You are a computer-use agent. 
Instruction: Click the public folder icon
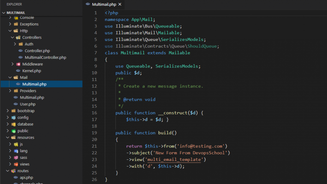point(13,131)
